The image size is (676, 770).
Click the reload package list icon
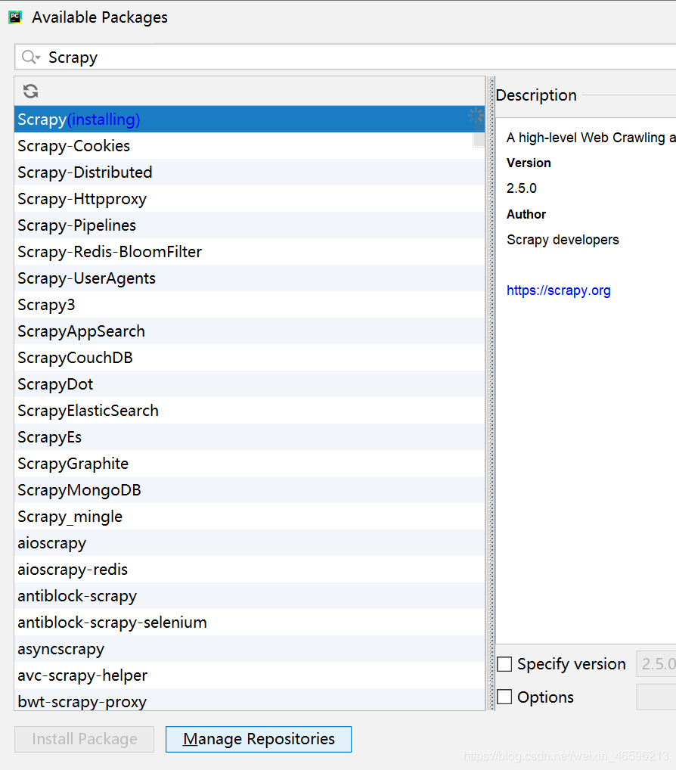click(x=30, y=91)
